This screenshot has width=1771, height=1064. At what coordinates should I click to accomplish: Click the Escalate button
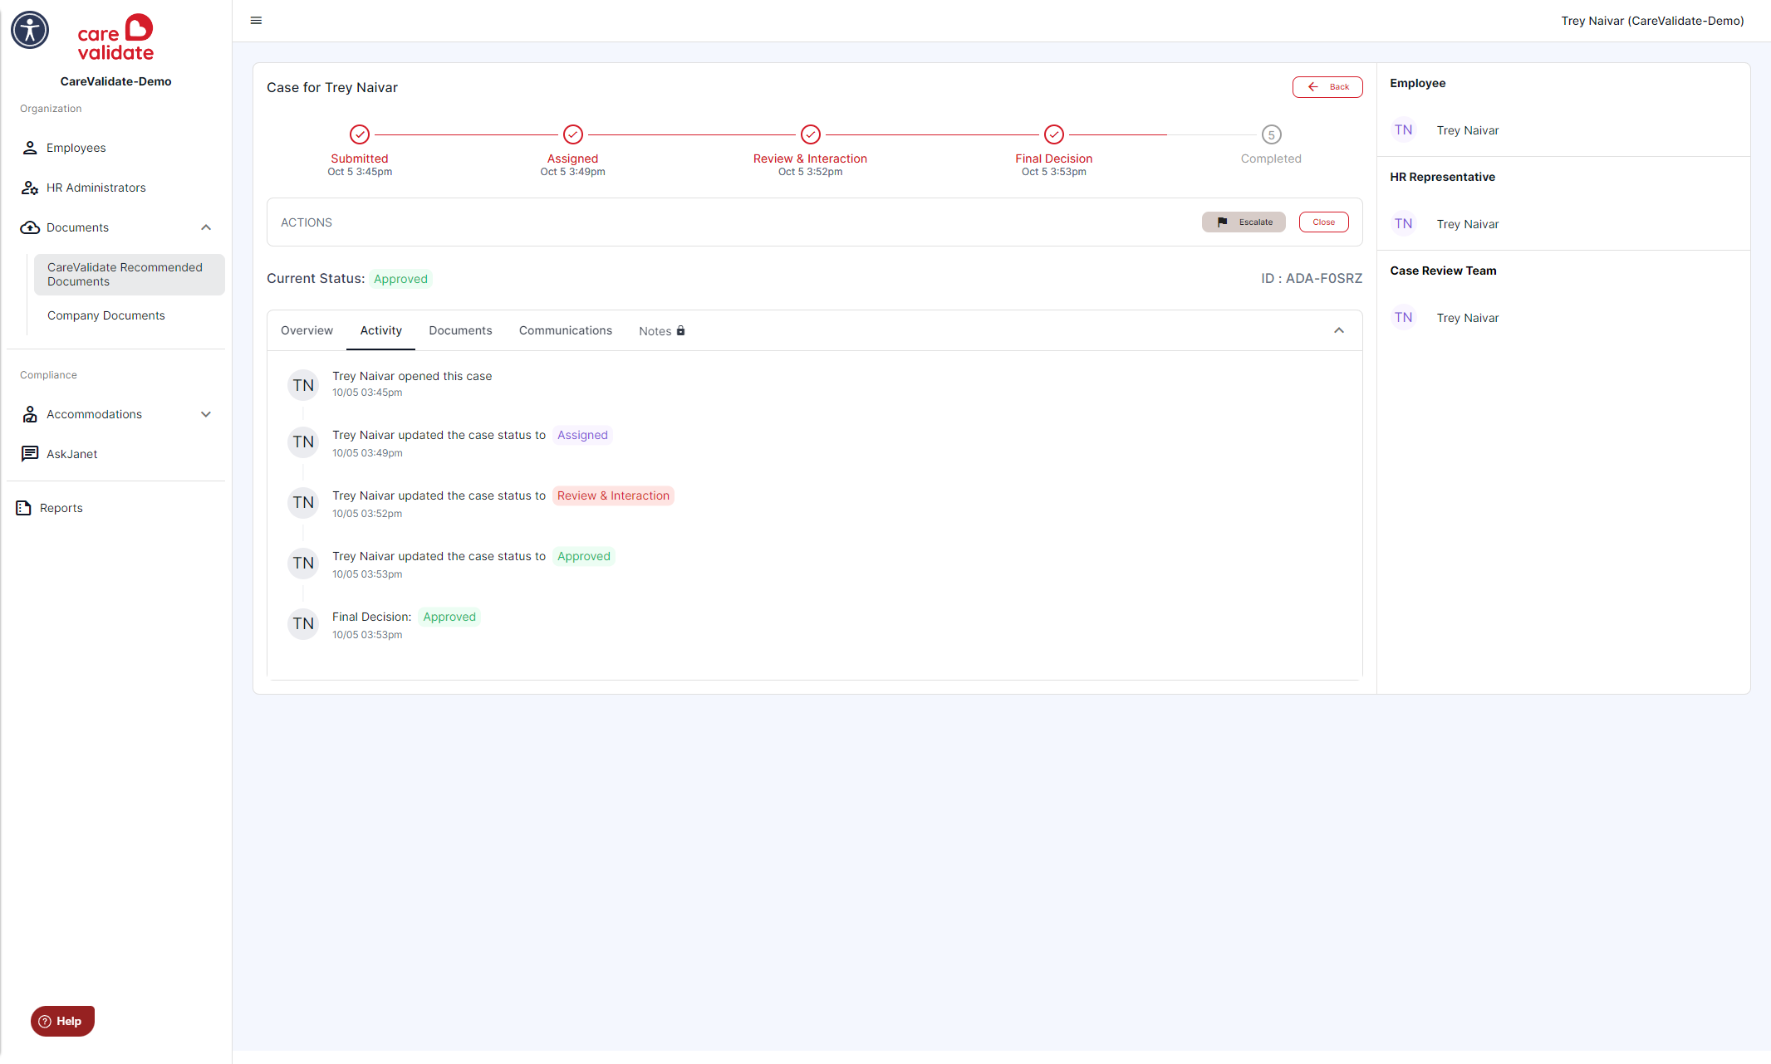pos(1244,222)
